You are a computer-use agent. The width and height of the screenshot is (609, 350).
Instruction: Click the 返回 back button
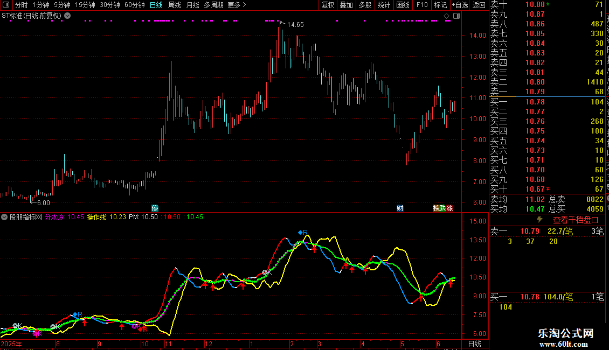[x=479, y=5]
